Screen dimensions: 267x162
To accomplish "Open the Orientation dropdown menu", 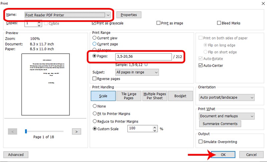I will [x=252, y=98].
